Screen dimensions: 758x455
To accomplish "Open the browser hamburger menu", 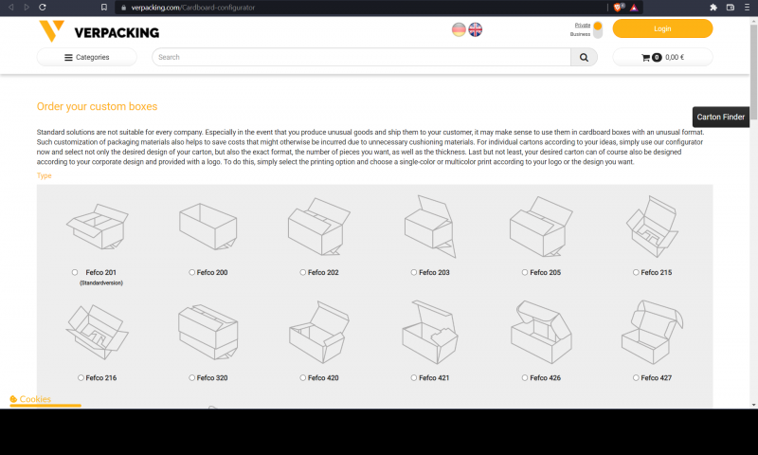I will click(x=747, y=8).
